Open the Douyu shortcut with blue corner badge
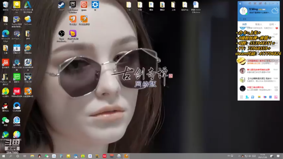Screen dimensions: 283x159 [84, 20]
